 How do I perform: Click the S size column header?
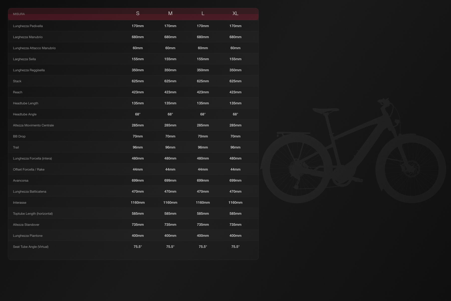(138, 14)
